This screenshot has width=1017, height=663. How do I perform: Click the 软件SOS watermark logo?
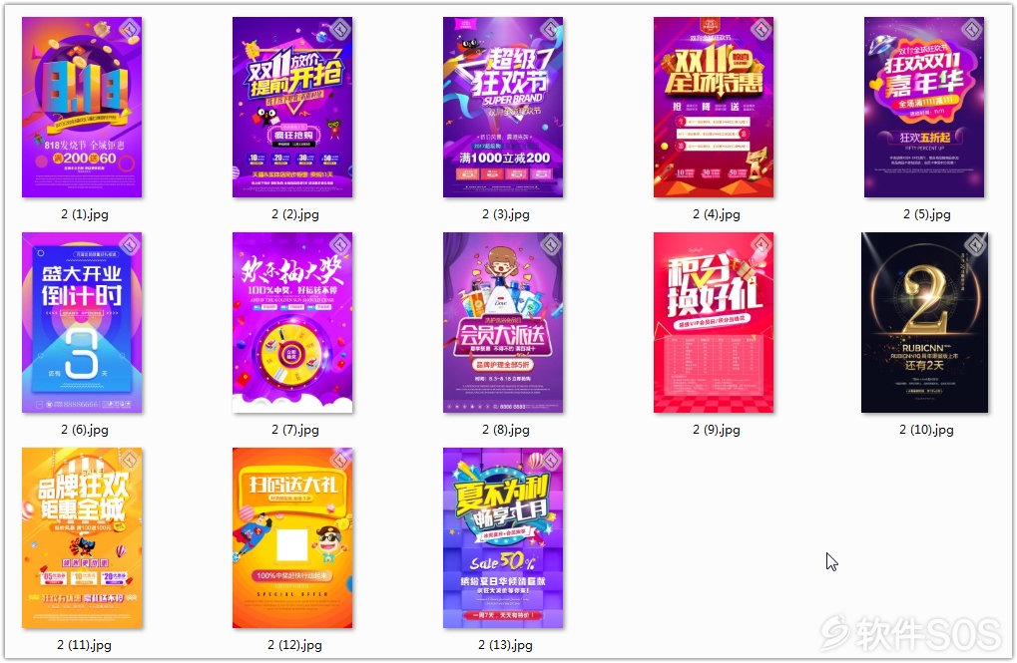(911, 633)
